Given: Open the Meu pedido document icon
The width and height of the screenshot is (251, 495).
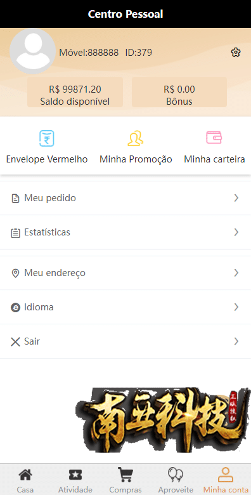Looking at the screenshot, I should (x=15, y=199).
